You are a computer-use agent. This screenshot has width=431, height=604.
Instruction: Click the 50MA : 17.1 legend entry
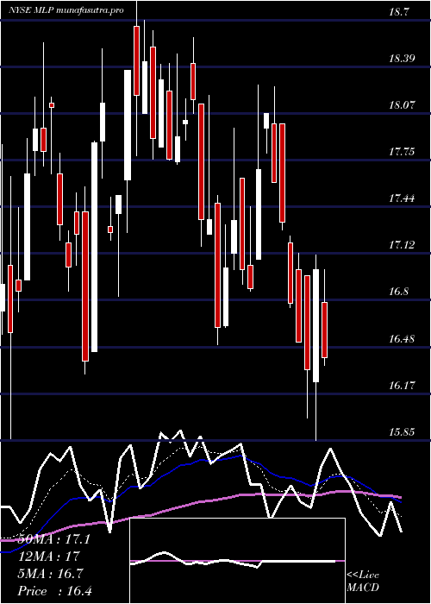[x=54, y=539]
